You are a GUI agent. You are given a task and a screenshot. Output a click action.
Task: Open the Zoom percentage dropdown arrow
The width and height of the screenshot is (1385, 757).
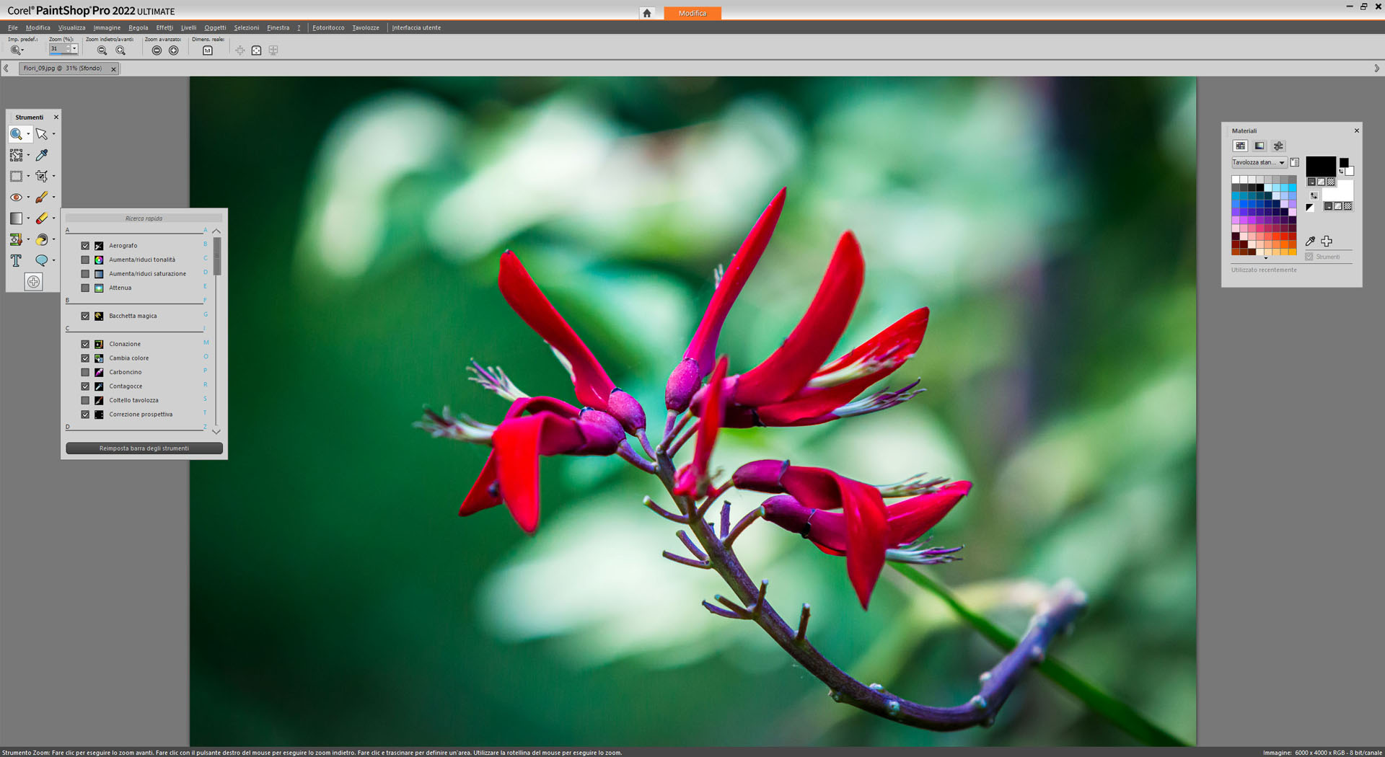click(x=74, y=49)
